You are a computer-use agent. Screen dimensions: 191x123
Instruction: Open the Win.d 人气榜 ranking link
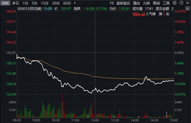144,14
